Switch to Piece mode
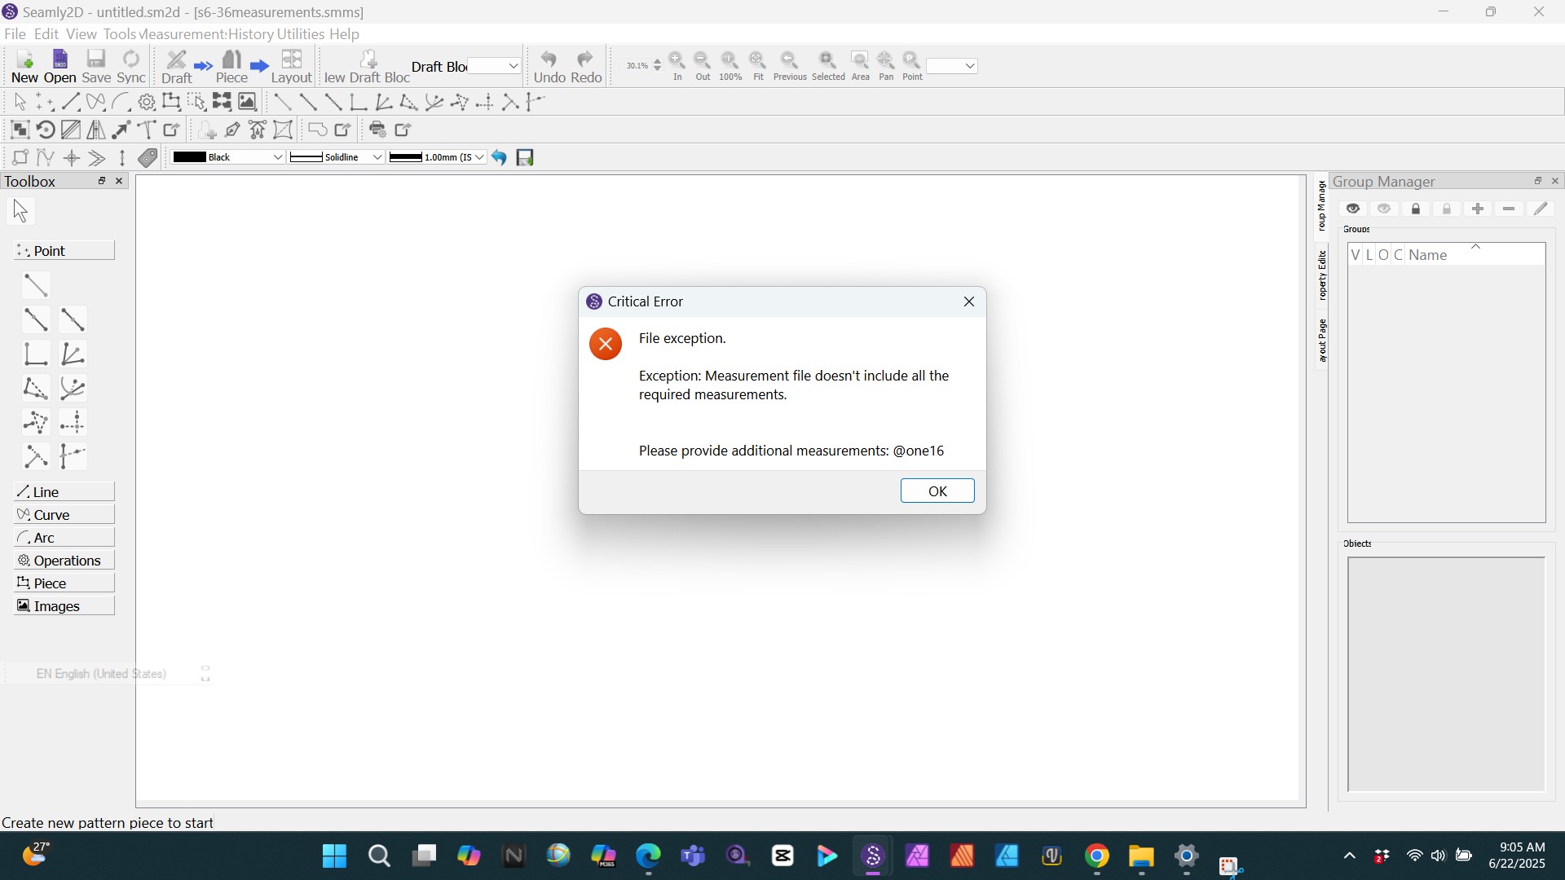 [231, 66]
